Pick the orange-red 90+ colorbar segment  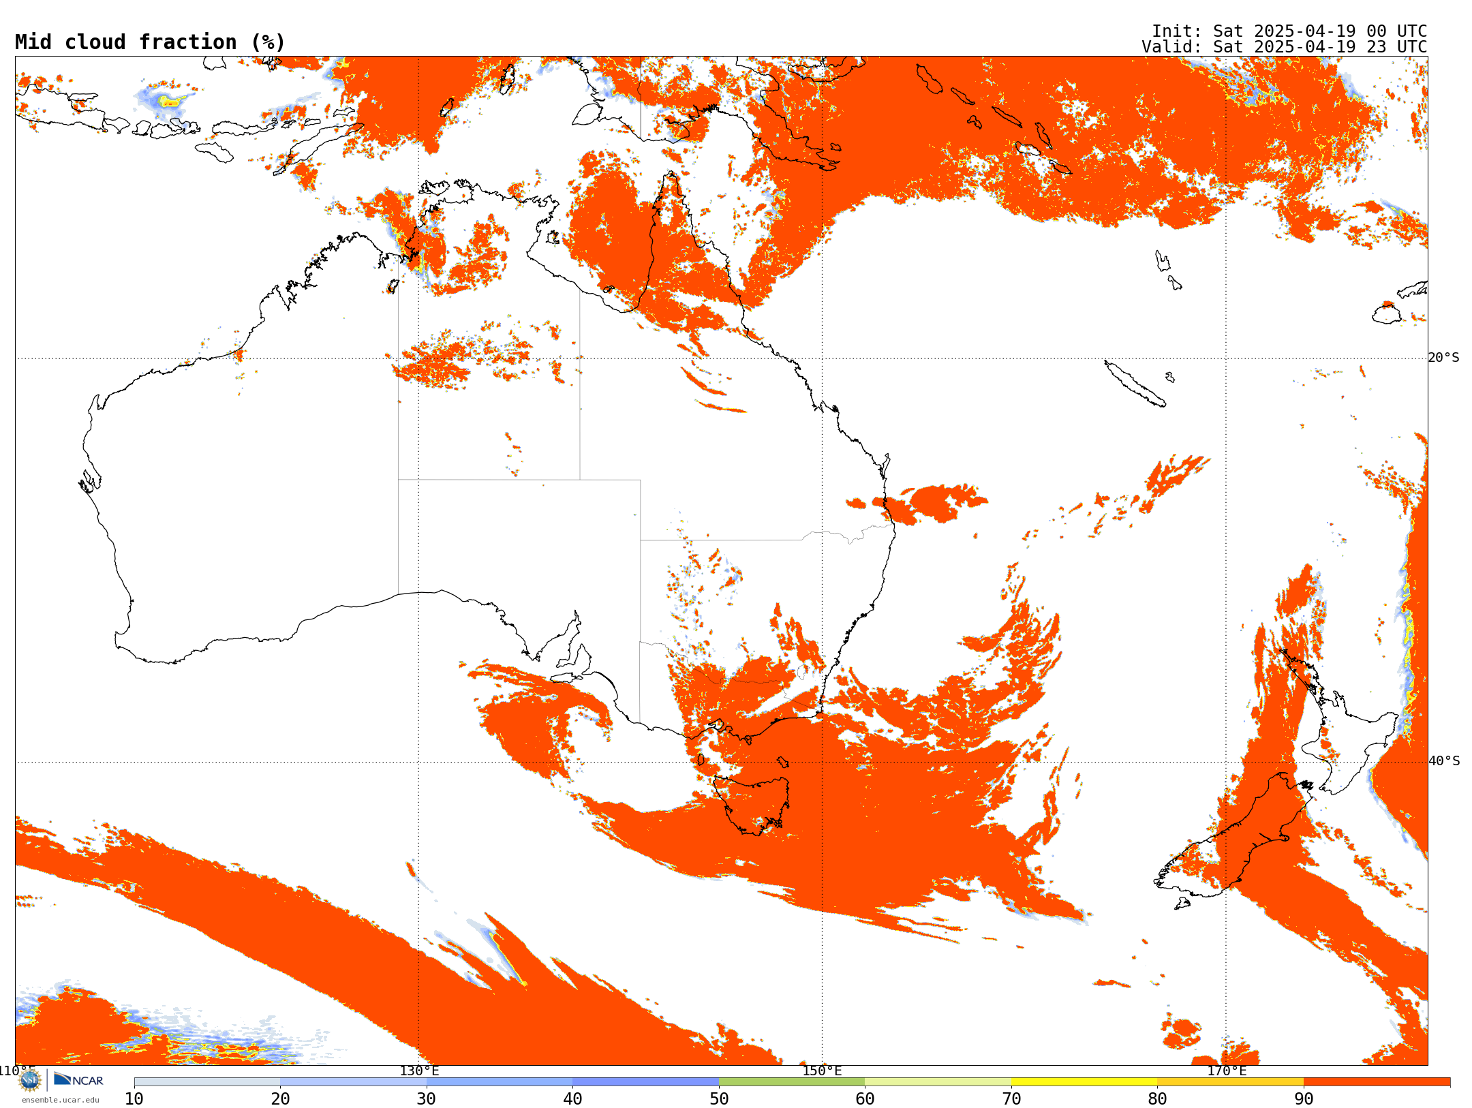click(1377, 1082)
